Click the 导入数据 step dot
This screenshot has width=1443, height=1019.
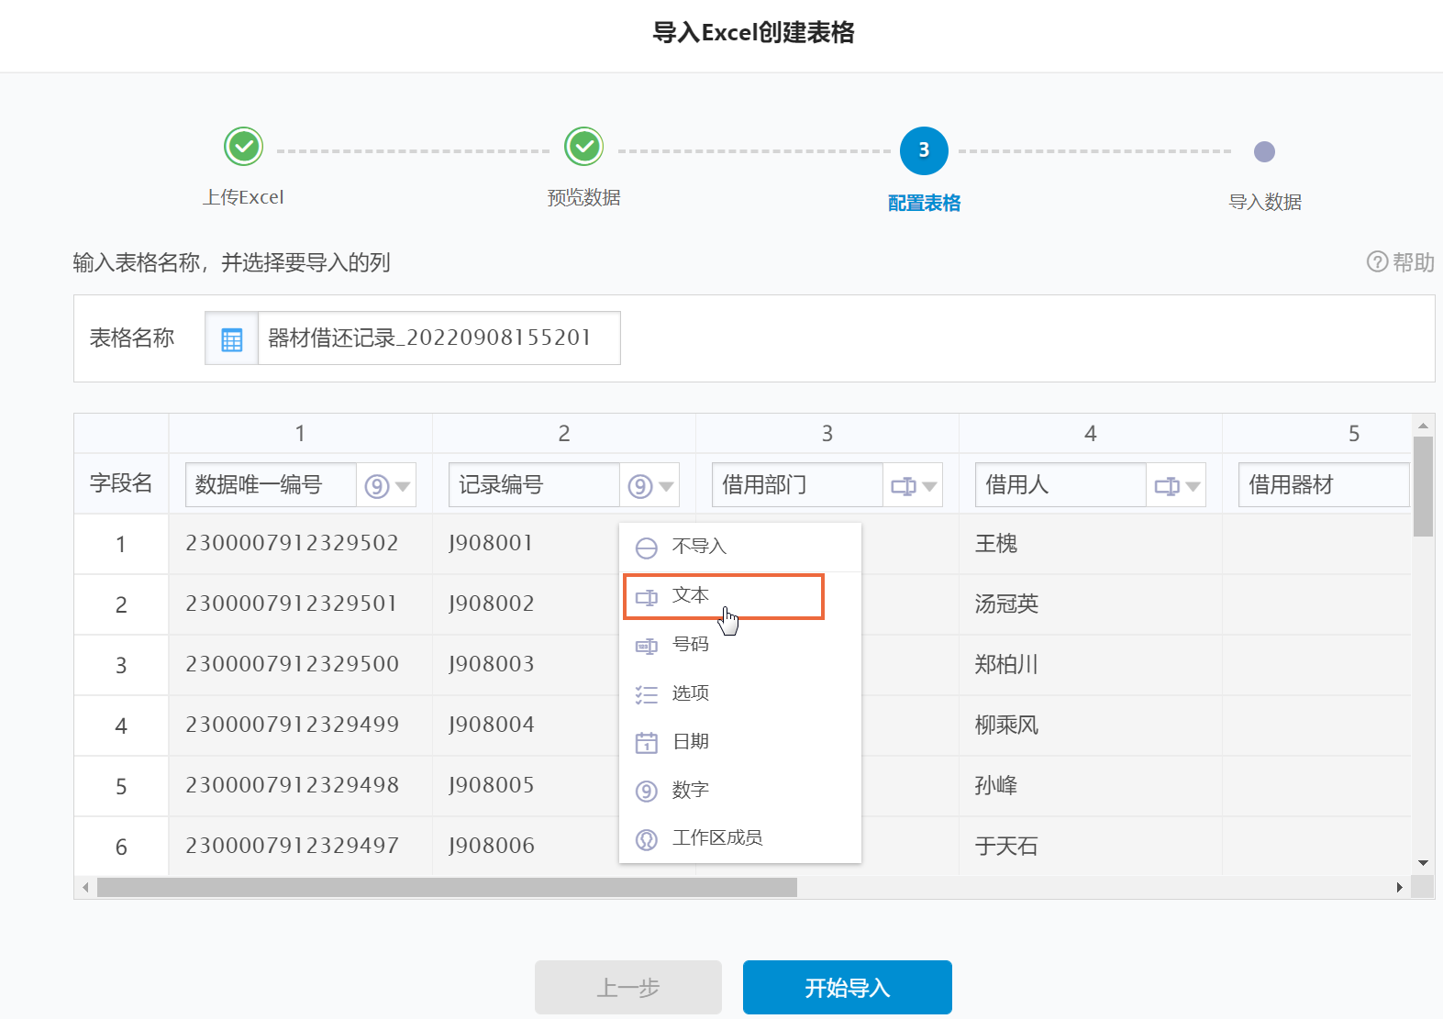tap(1264, 151)
